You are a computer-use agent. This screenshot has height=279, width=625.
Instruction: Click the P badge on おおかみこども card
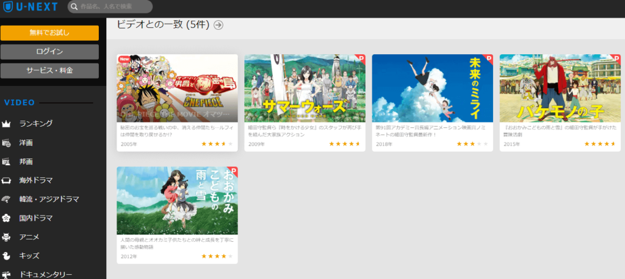click(233, 171)
